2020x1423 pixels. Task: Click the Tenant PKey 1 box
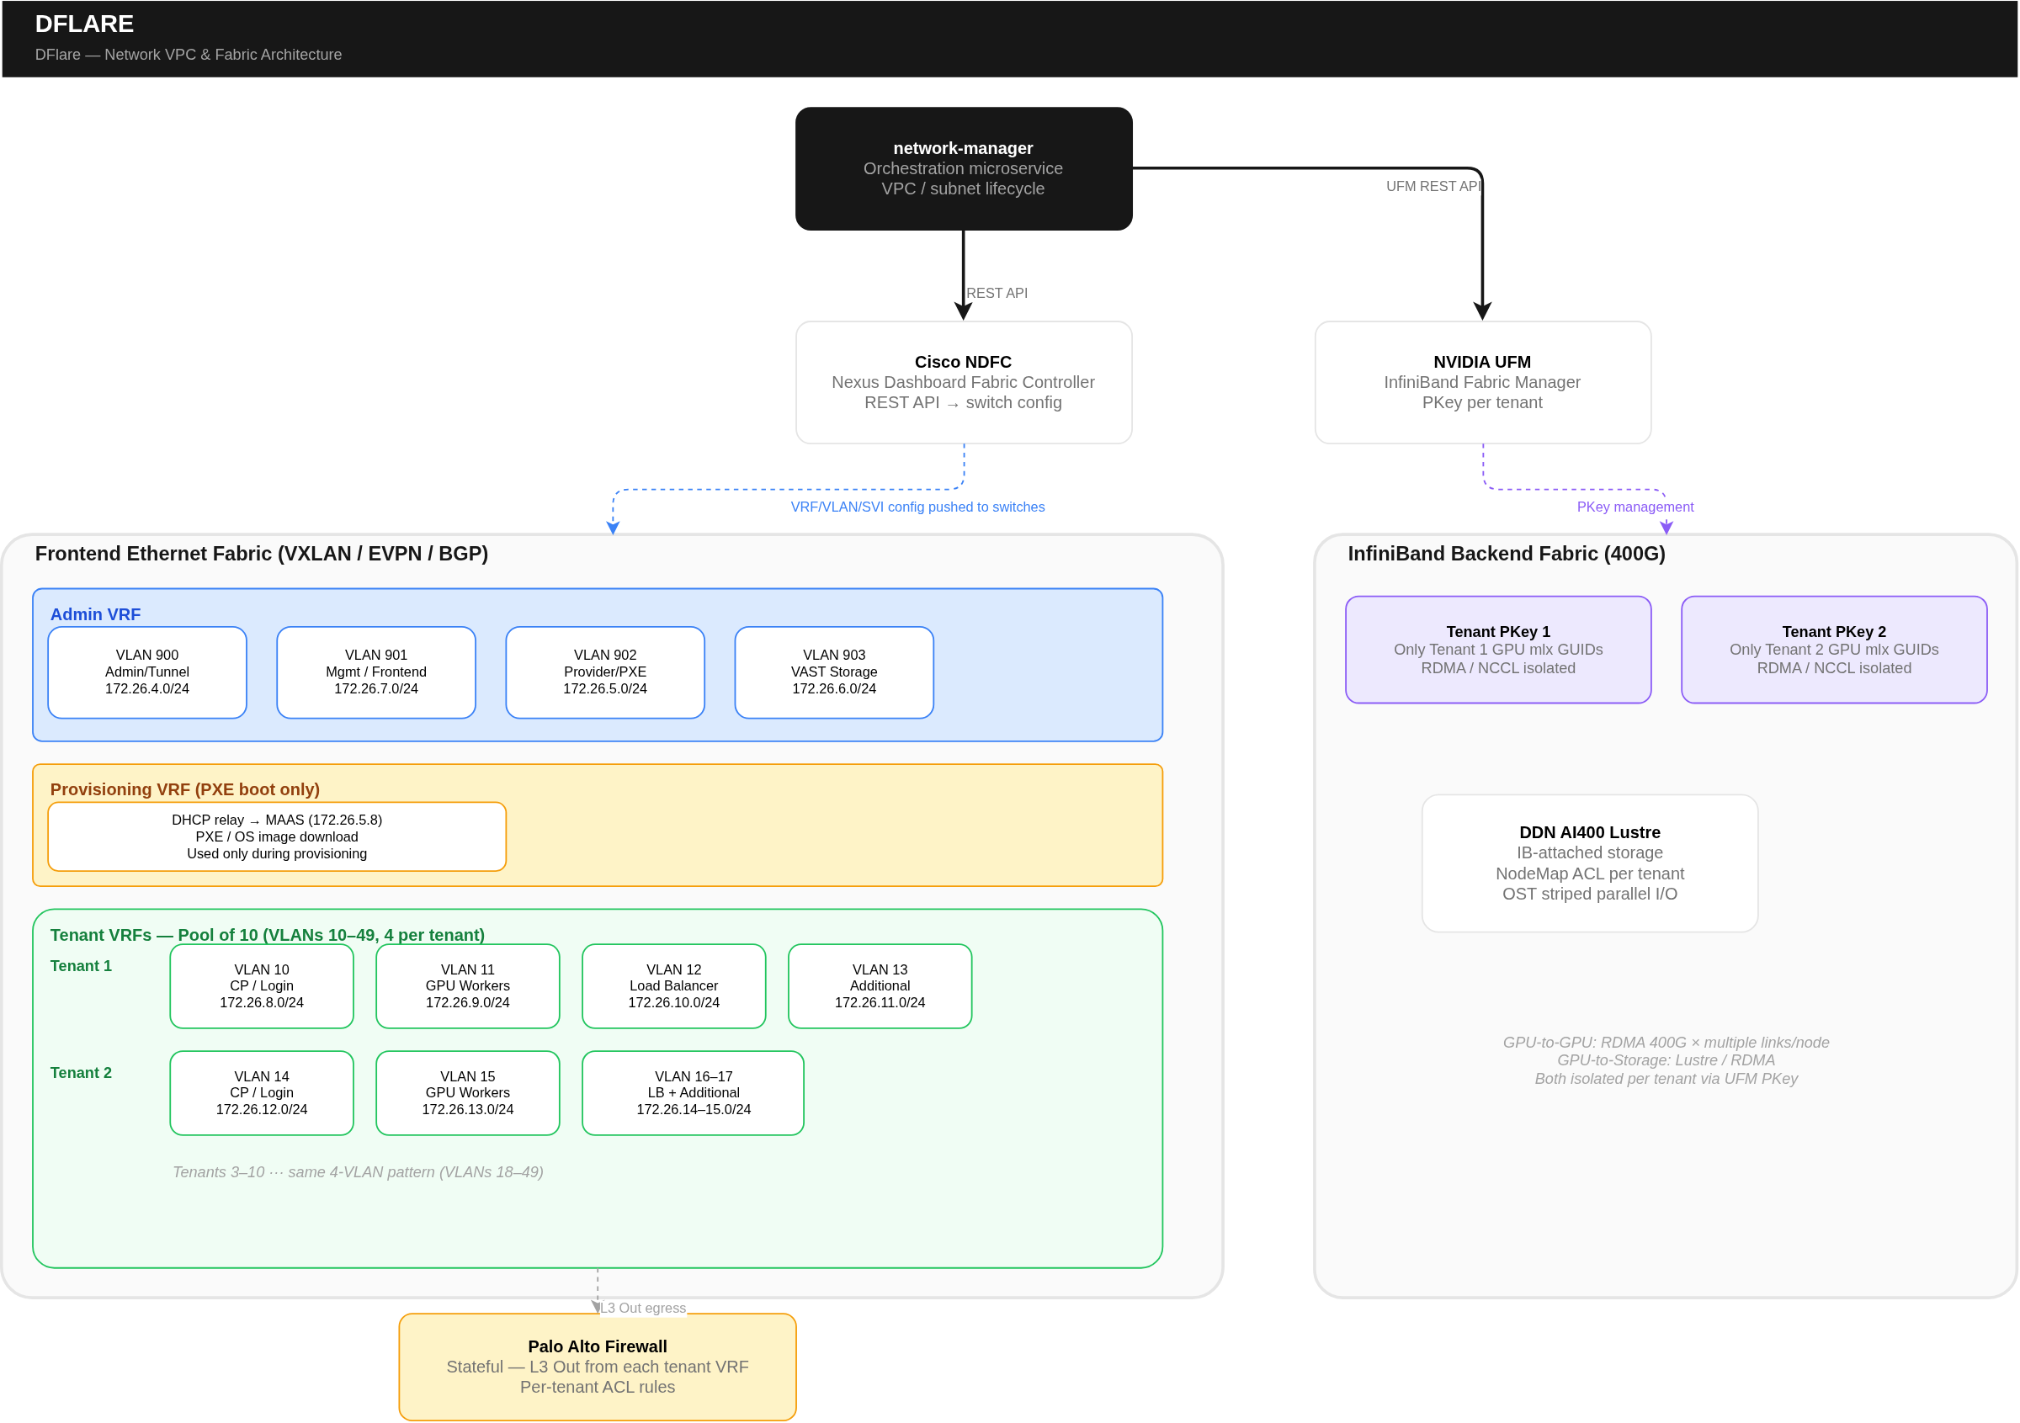point(1498,649)
